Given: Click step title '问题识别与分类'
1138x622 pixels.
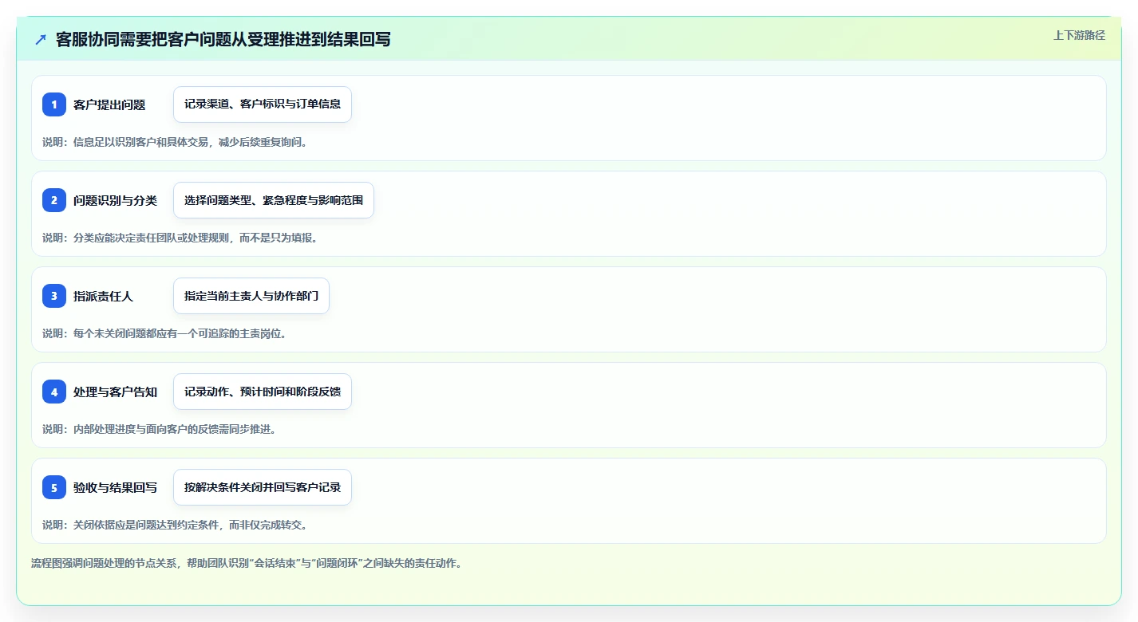Looking at the screenshot, I should [x=115, y=200].
